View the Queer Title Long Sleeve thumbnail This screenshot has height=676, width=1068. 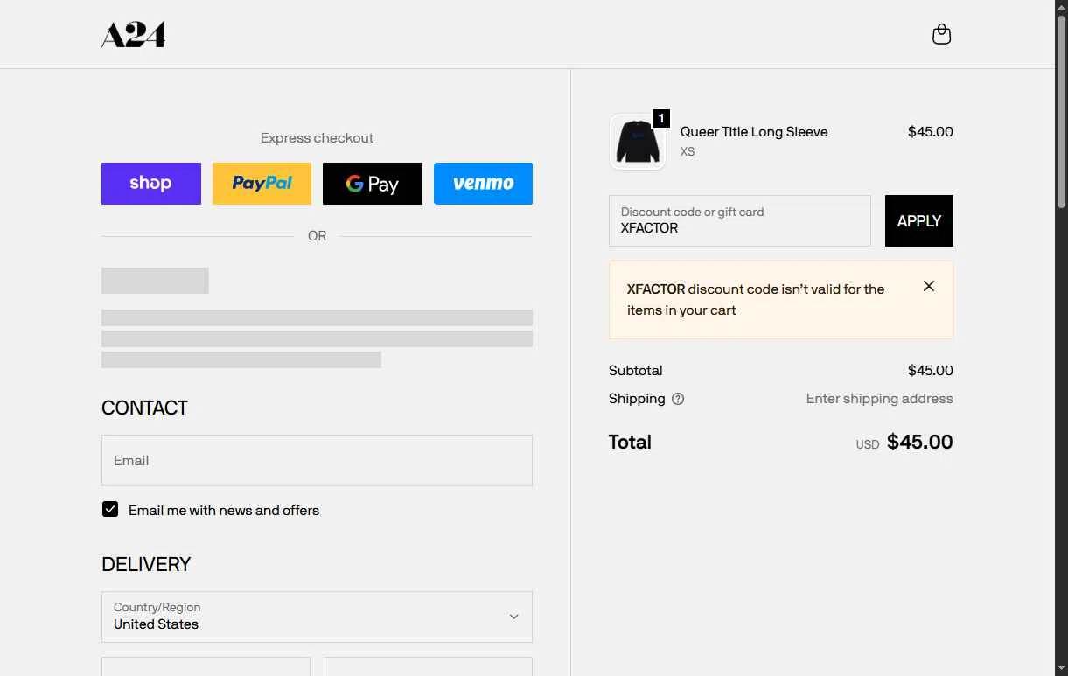638,142
